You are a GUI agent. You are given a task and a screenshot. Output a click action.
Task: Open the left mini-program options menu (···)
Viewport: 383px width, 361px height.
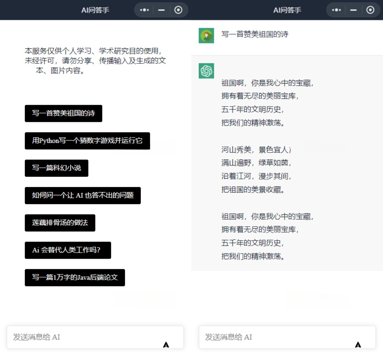coord(144,10)
